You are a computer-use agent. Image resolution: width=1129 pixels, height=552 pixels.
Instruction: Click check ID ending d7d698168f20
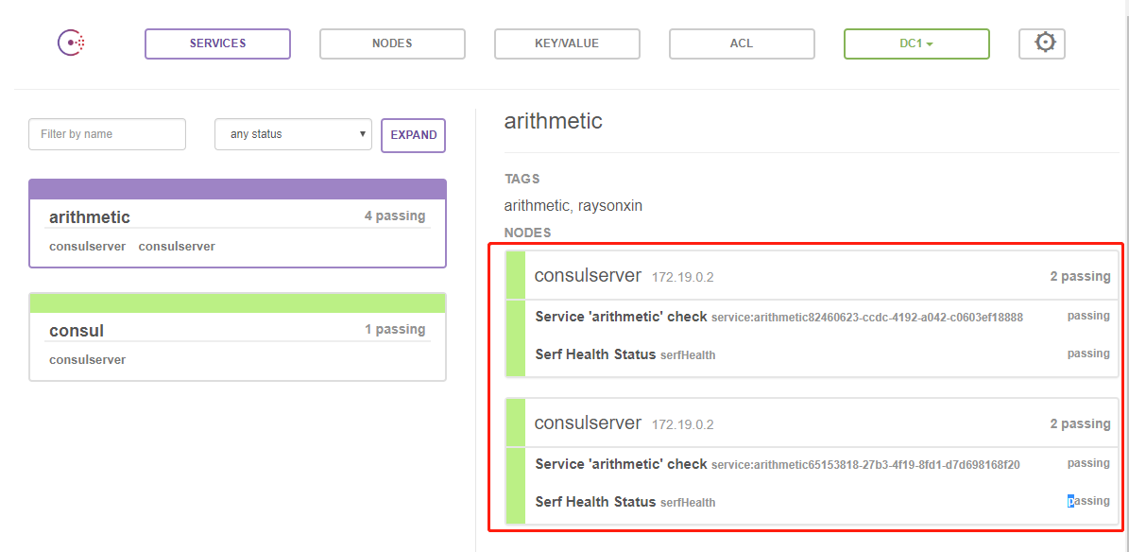(x=865, y=465)
